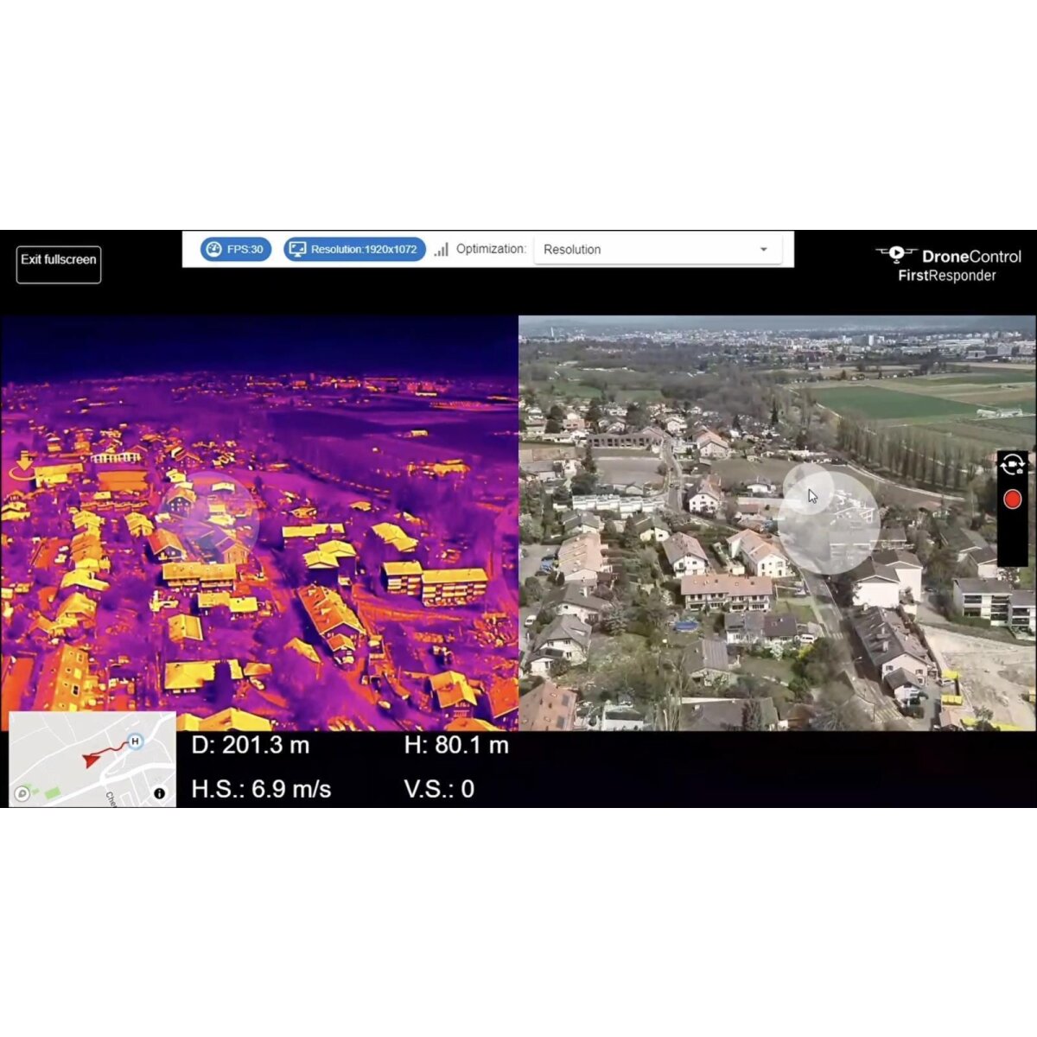This screenshot has width=1037, height=1037.
Task: Start recording with the red record button
Action: tap(1012, 499)
